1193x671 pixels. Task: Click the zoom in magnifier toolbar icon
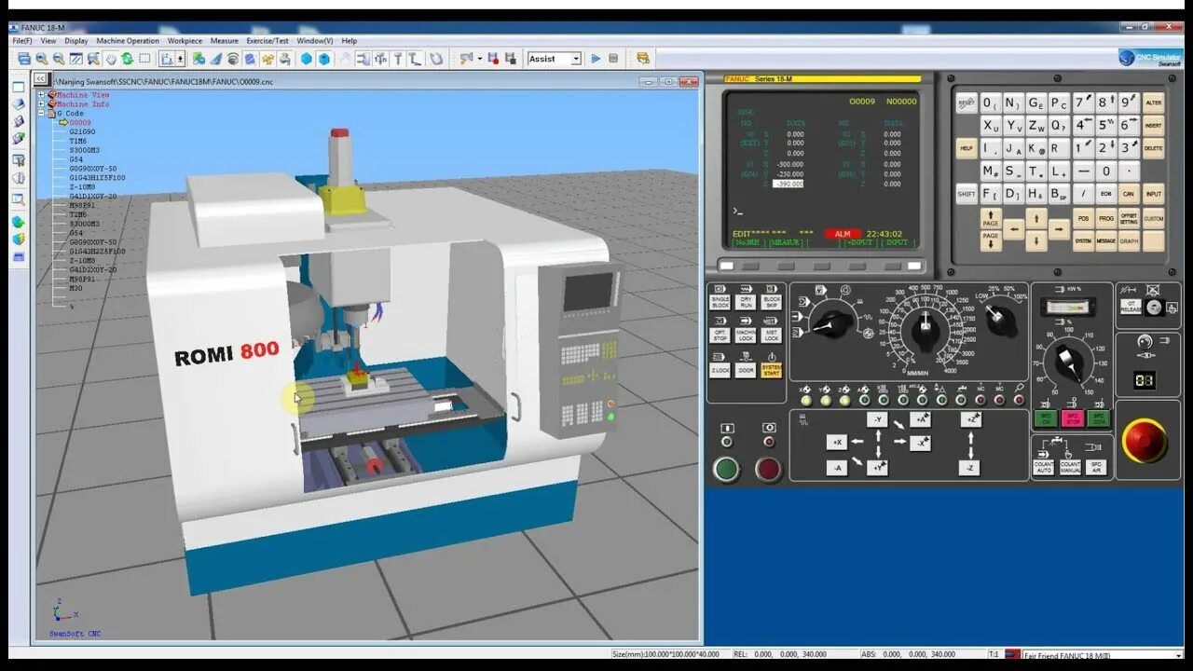pos(41,59)
